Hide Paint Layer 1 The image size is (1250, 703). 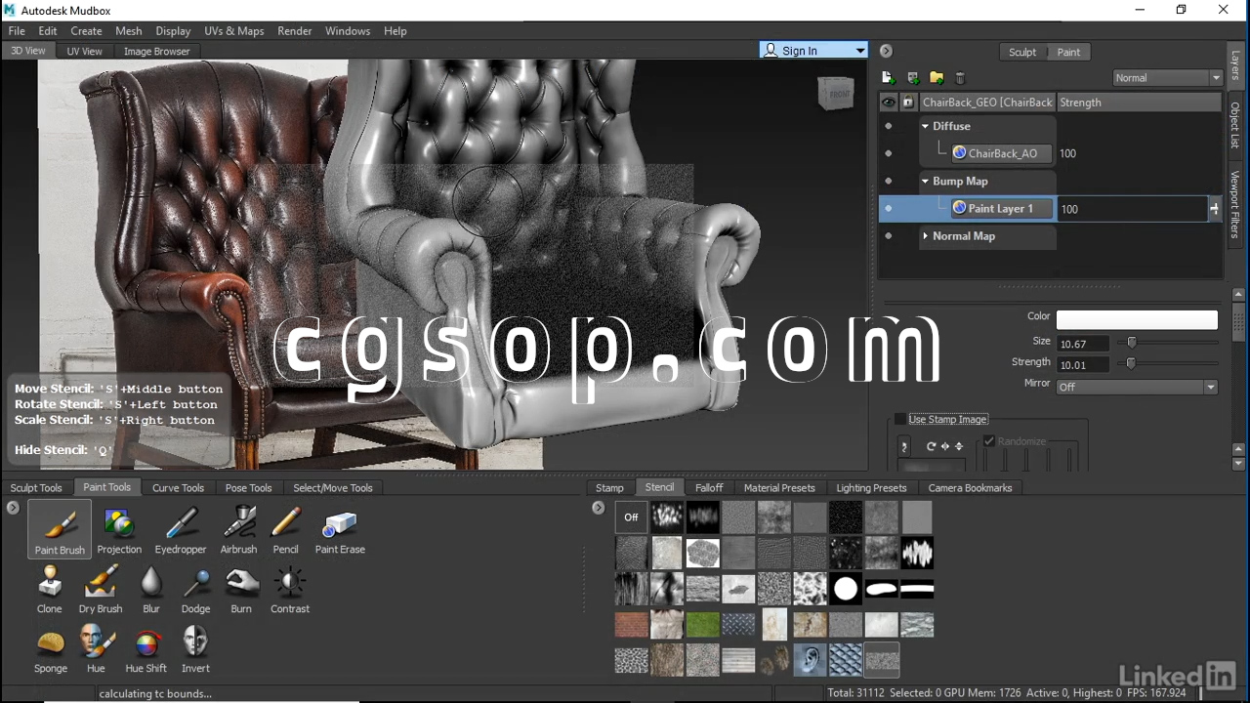889,208
